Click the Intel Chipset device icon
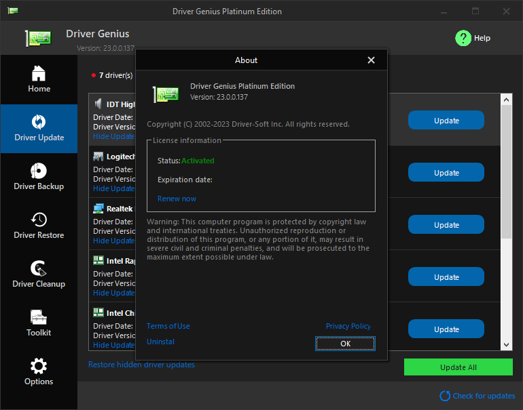This screenshot has height=410, width=523. point(98,312)
